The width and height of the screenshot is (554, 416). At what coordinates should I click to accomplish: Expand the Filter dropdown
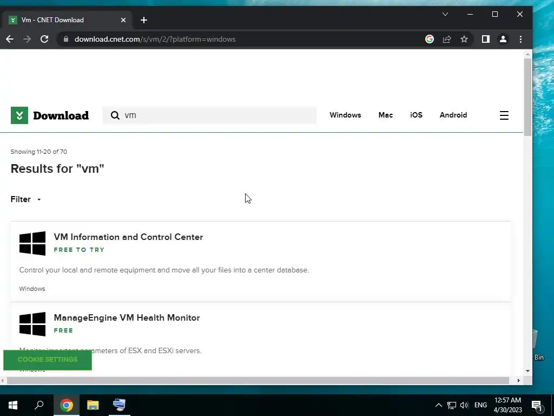[x=26, y=199]
